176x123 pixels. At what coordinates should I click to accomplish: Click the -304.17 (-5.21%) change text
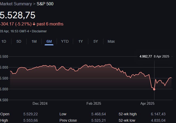click(x=16, y=24)
